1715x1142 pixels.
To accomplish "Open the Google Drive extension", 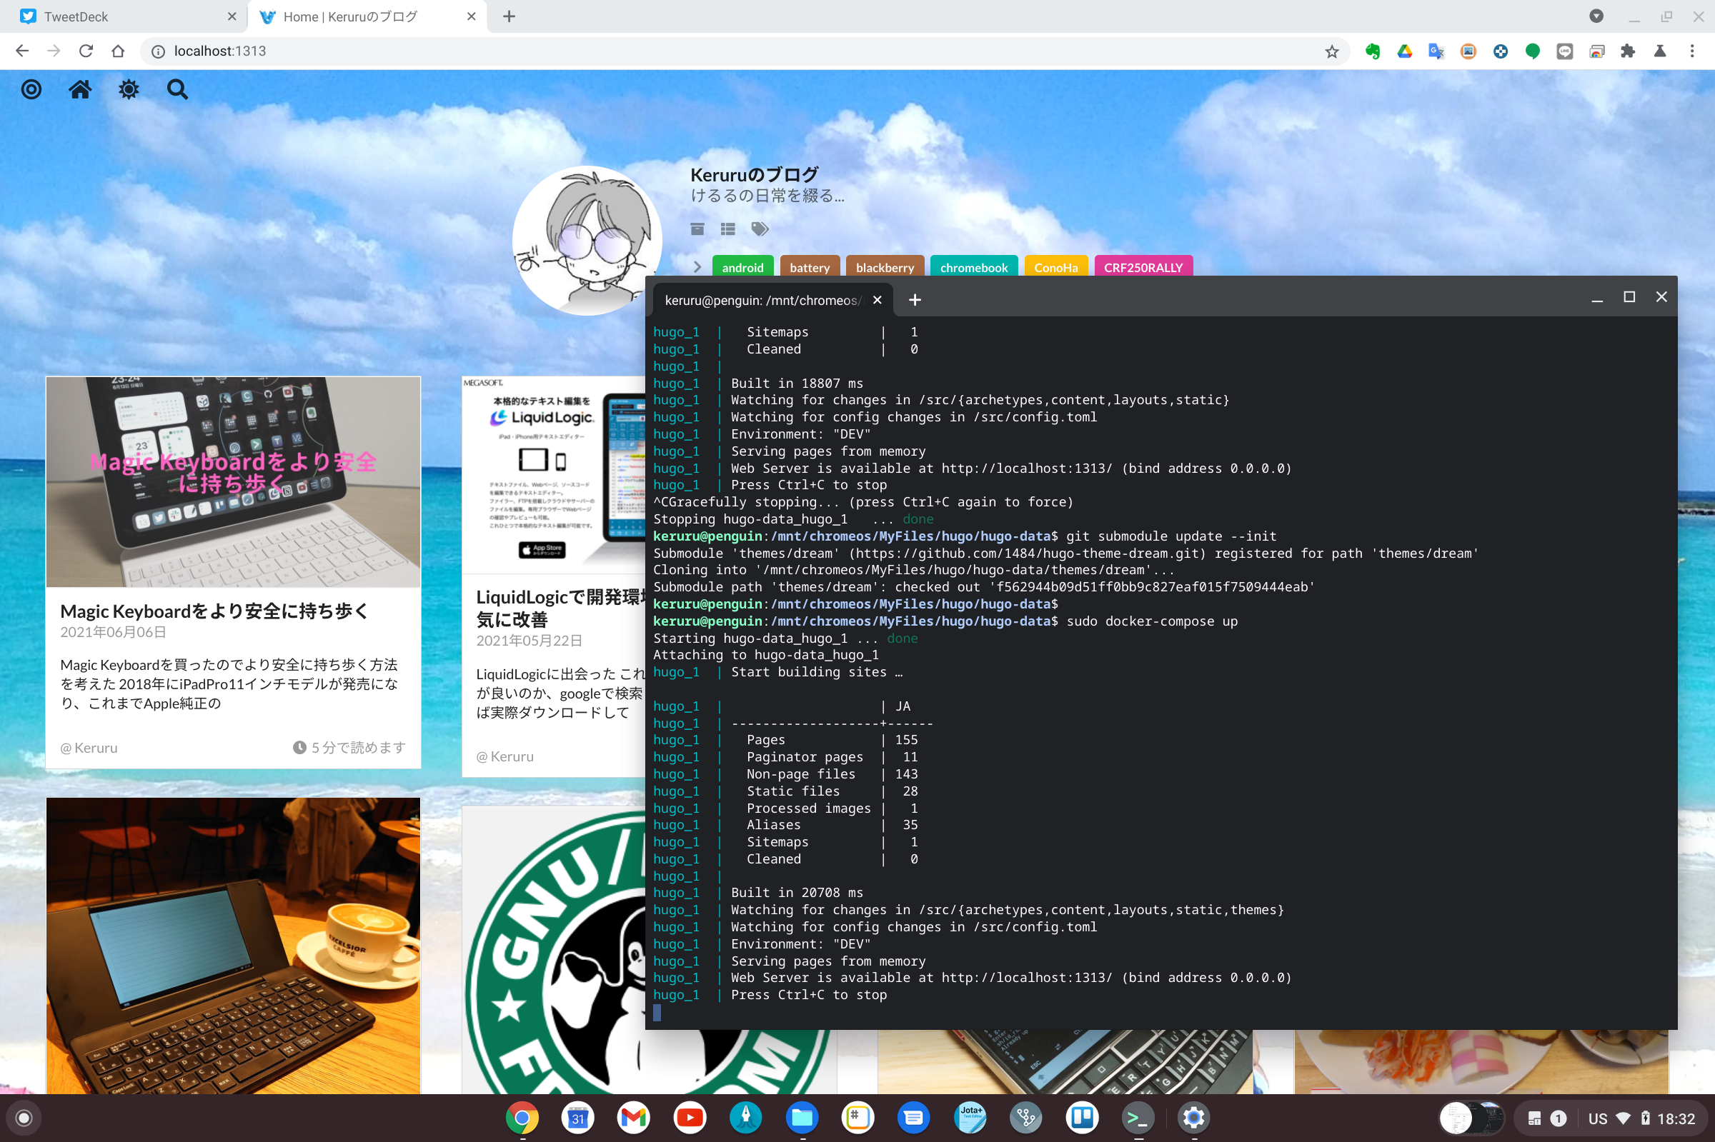I will tap(1405, 51).
